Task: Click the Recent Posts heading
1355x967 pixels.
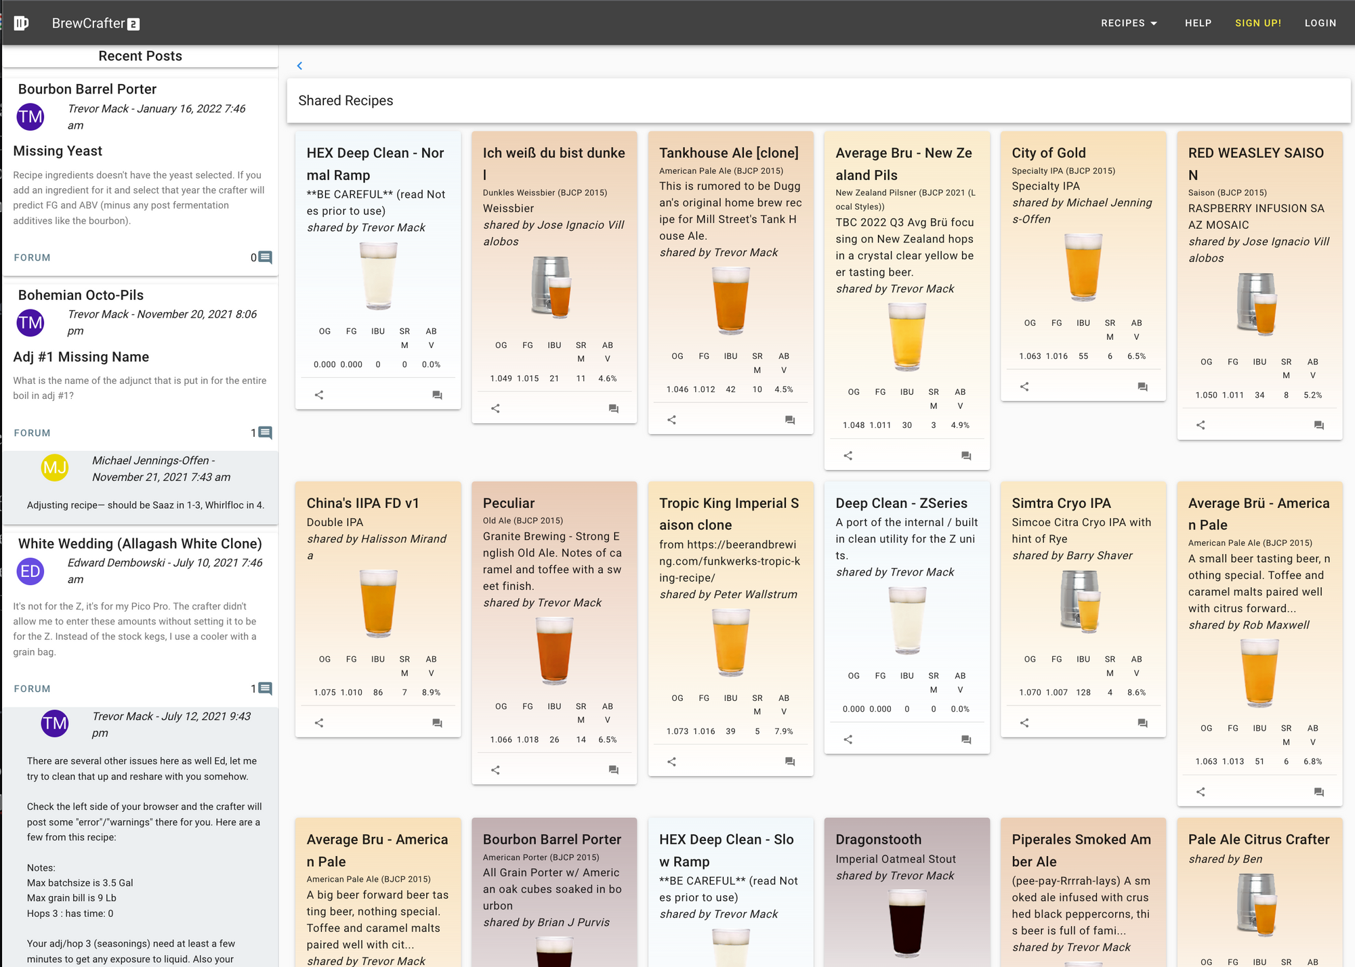Action: [x=140, y=56]
